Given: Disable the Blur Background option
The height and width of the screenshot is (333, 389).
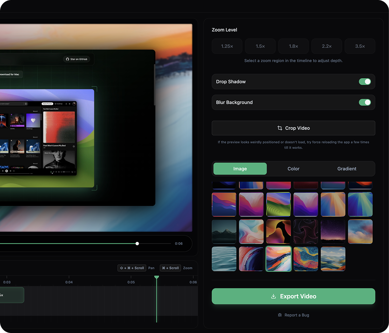Looking at the screenshot, I should (x=365, y=102).
